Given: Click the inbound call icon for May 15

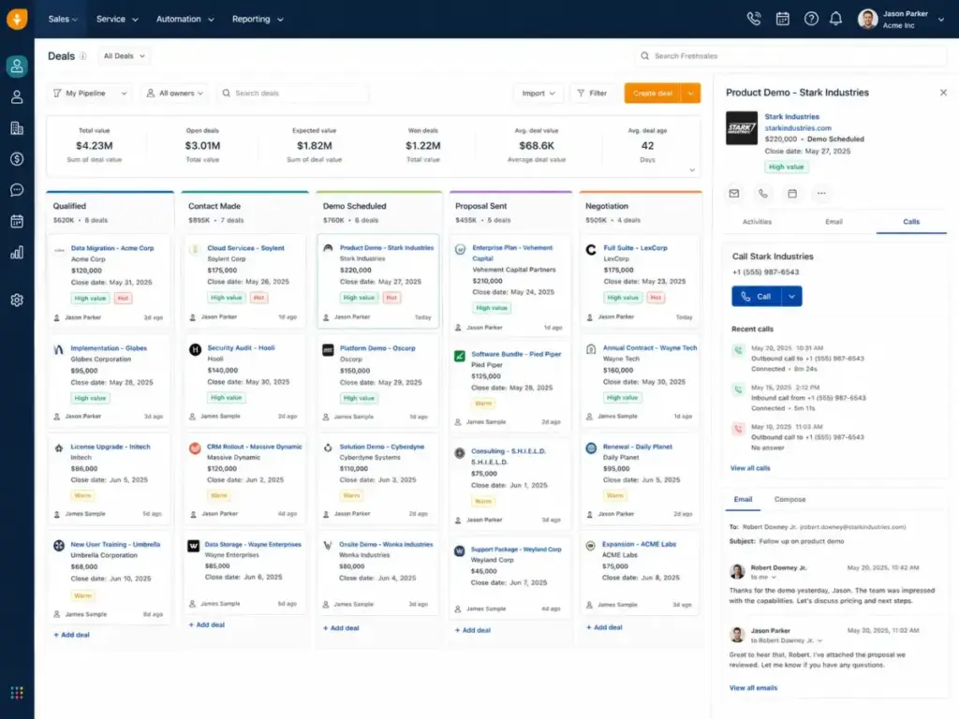Looking at the screenshot, I should click(738, 389).
